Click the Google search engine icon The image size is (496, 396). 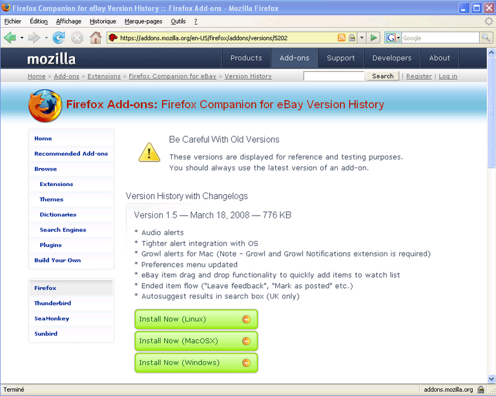click(391, 38)
